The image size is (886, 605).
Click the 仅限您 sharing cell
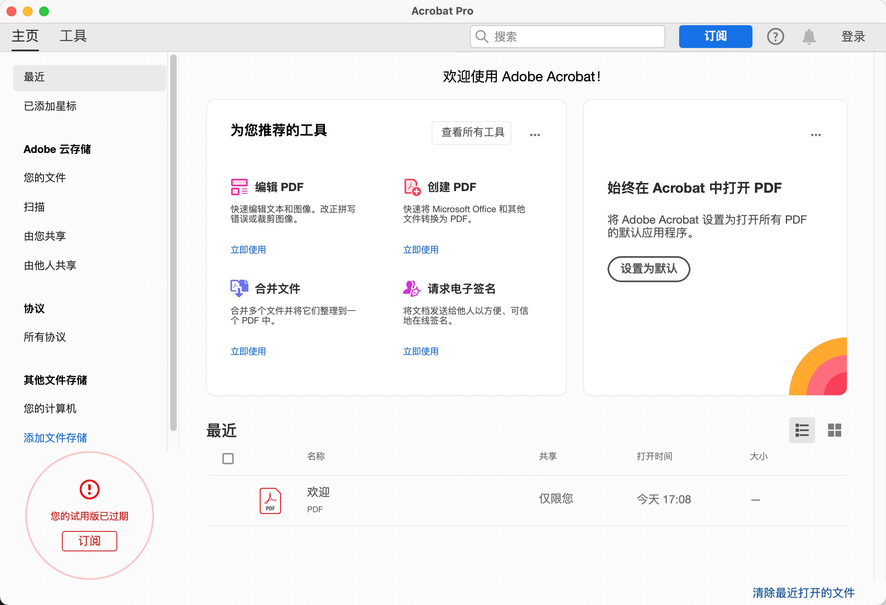point(556,498)
